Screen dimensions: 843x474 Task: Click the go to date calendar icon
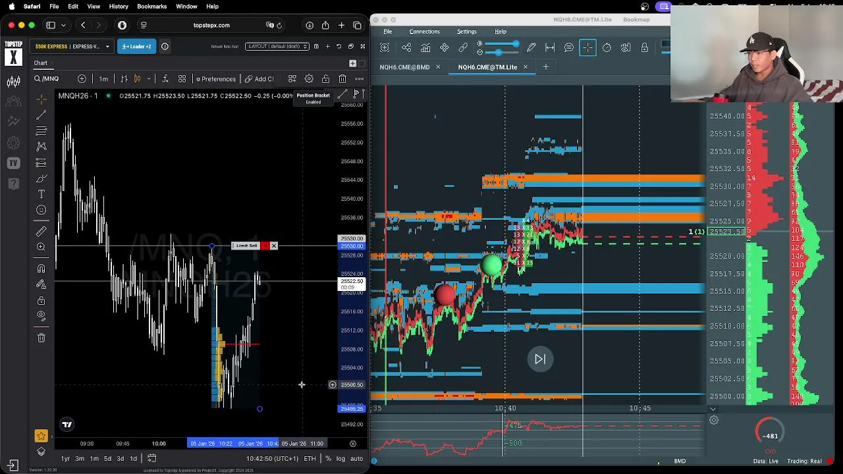coord(151,458)
